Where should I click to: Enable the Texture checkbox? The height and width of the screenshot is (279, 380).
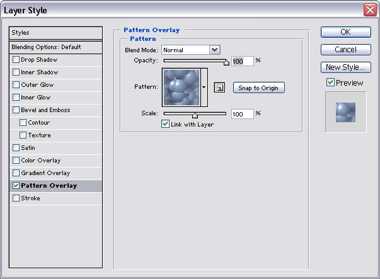[x=23, y=135]
